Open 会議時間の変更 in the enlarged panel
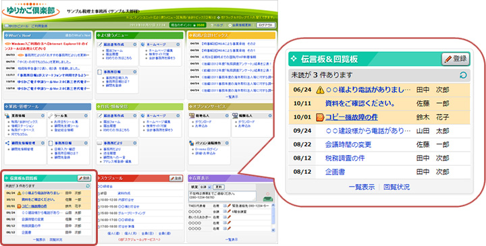 pyautogui.click(x=348, y=144)
